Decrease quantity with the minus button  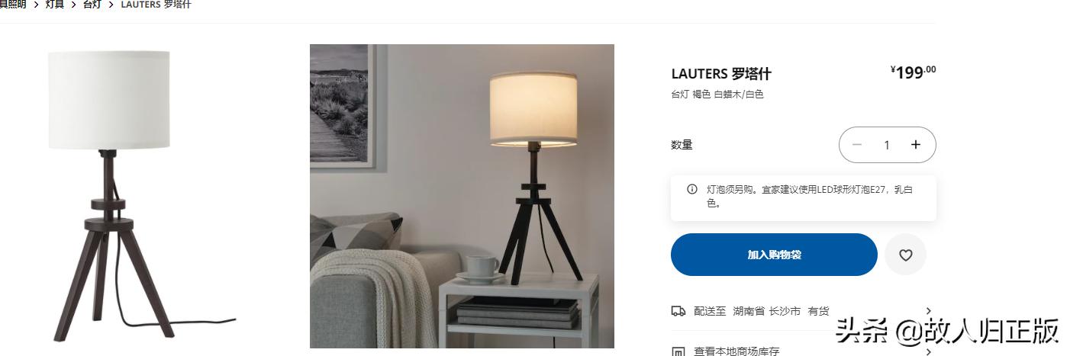pos(857,145)
